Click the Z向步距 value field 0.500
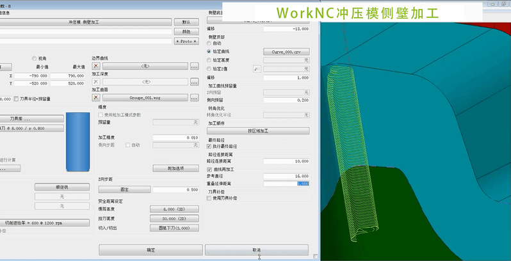This screenshot has width=511, height=261. 176,189
